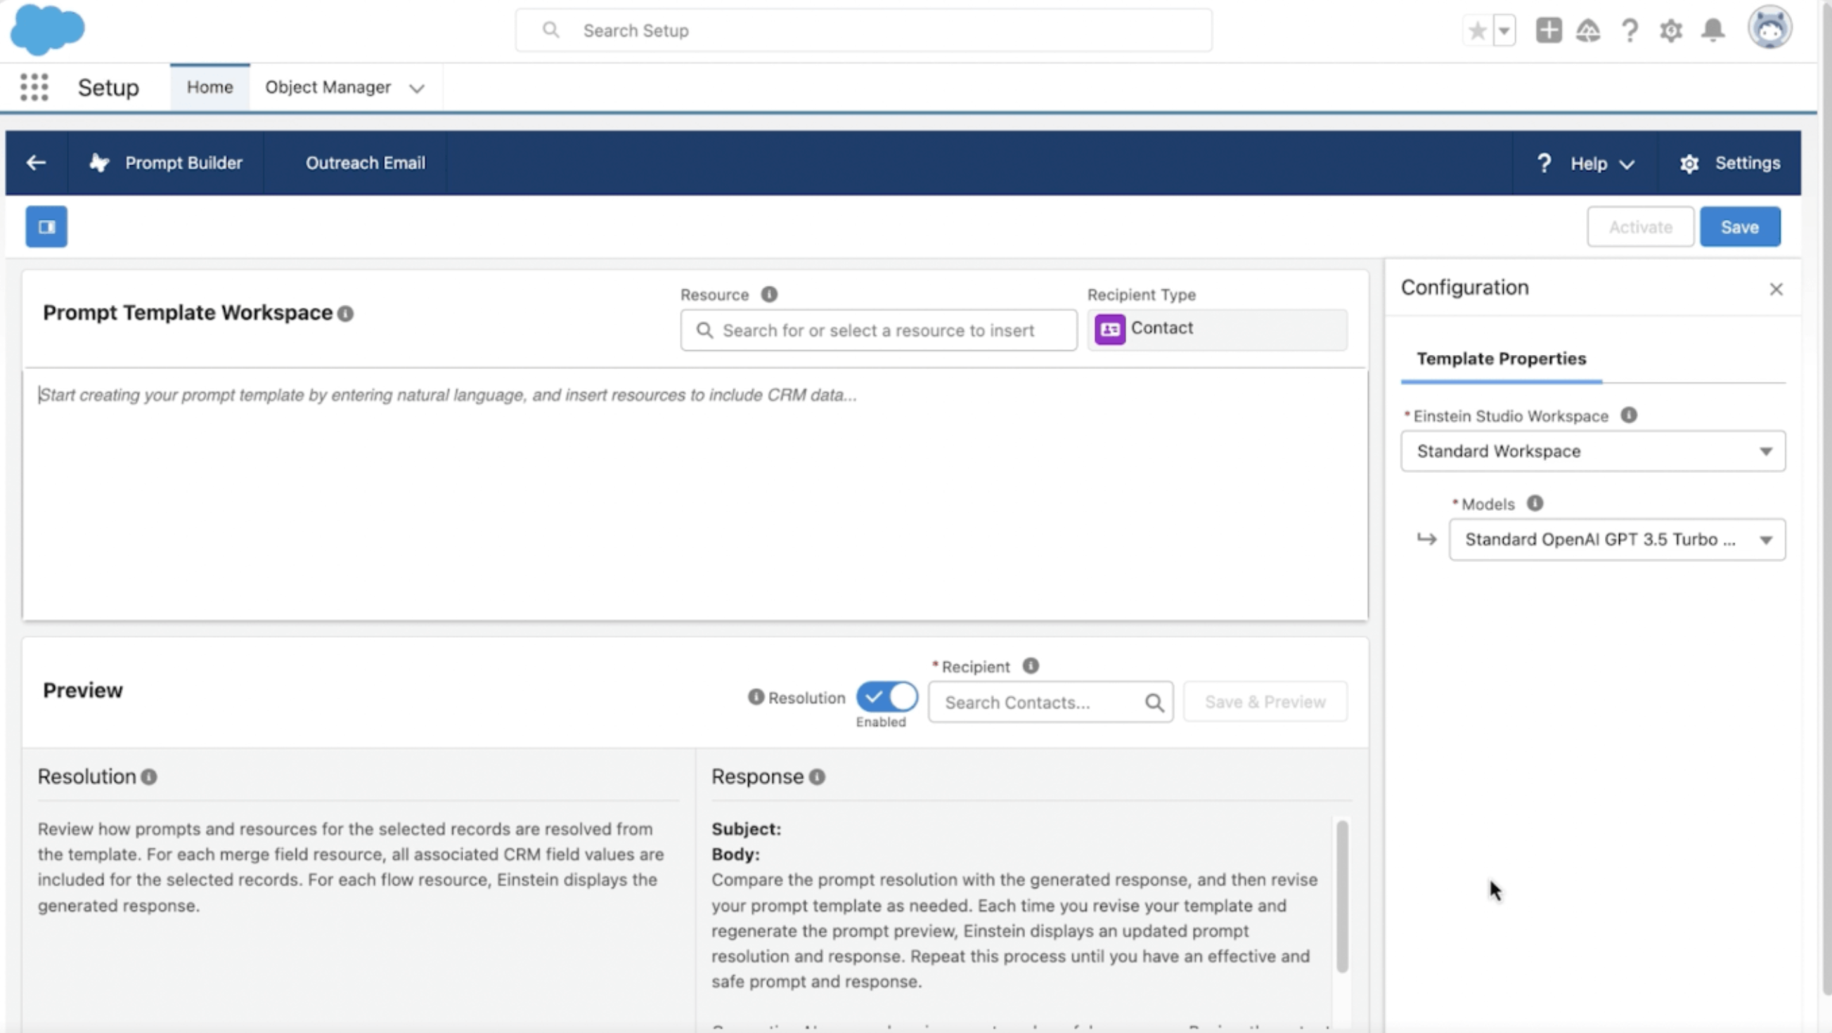Image resolution: width=1832 pixels, height=1033 pixels.
Task: Click the Recipient Type Contact field
Action: coord(1216,329)
